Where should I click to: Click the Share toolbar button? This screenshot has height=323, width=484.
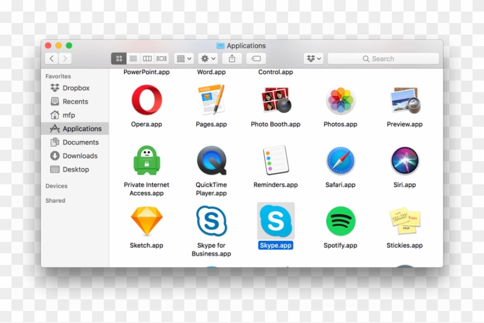(x=232, y=58)
